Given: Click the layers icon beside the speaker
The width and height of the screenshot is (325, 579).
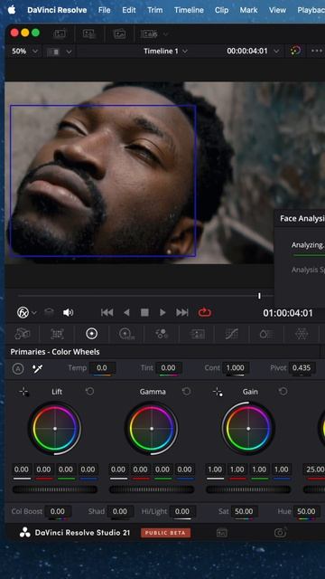Looking at the screenshot, I should (49, 313).
